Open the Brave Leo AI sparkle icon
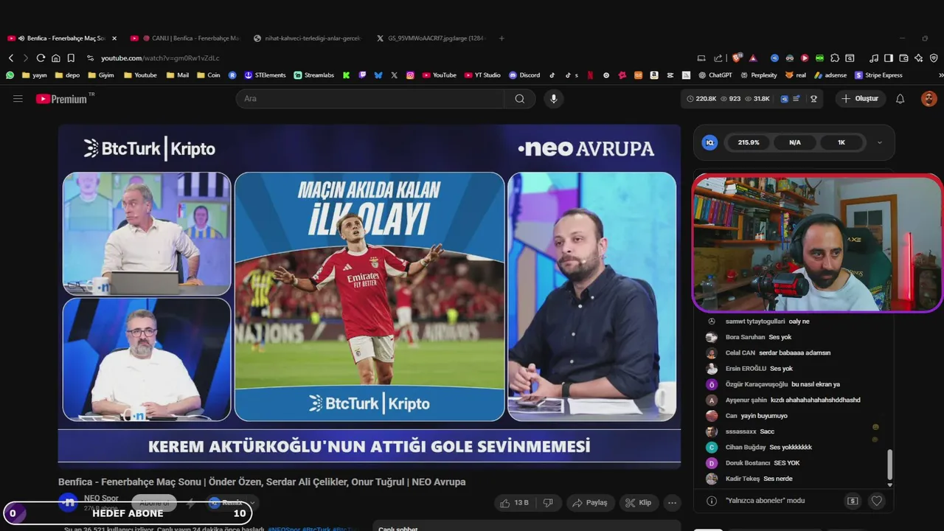944x531 pixels. coord(919,58)
